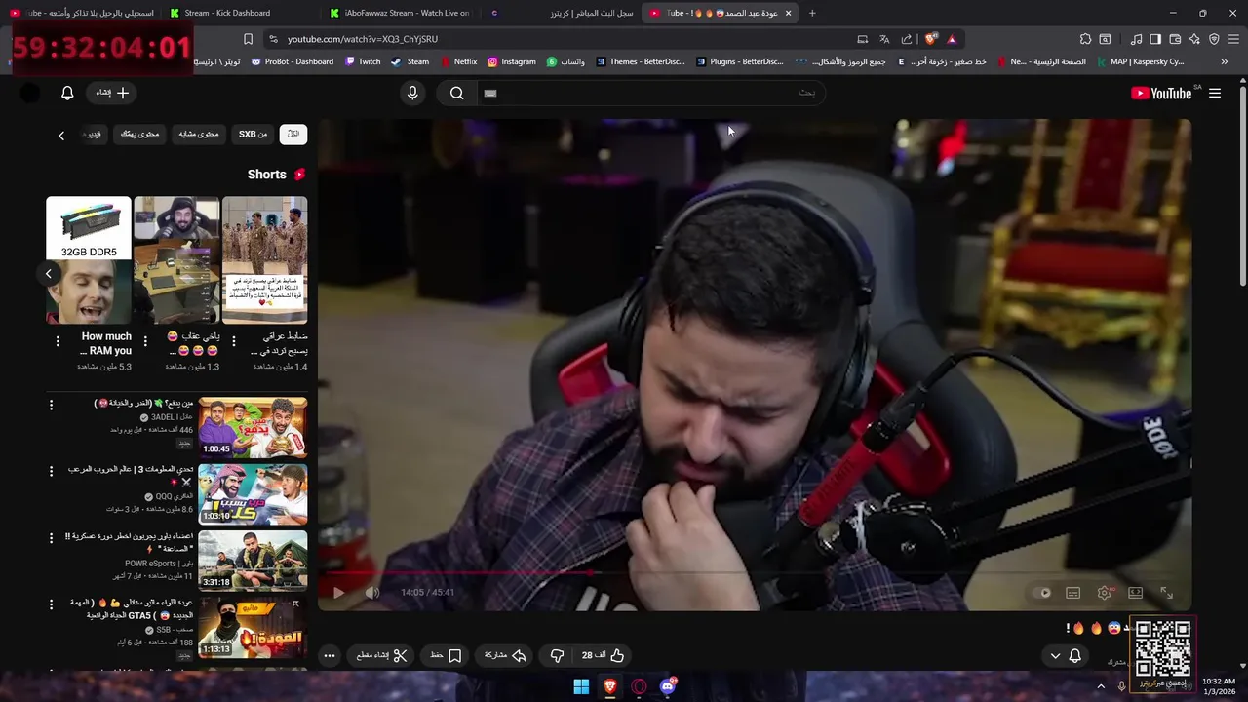Expand notification options beside the subscribe bell
1248x702 pixels.
[x=1055, y=656]
